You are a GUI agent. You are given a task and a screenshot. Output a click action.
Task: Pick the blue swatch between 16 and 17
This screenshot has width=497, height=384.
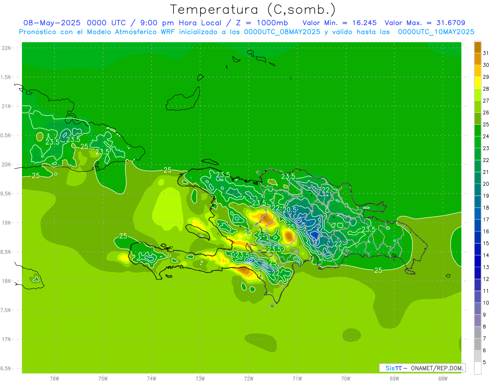[x=478, y=226]
